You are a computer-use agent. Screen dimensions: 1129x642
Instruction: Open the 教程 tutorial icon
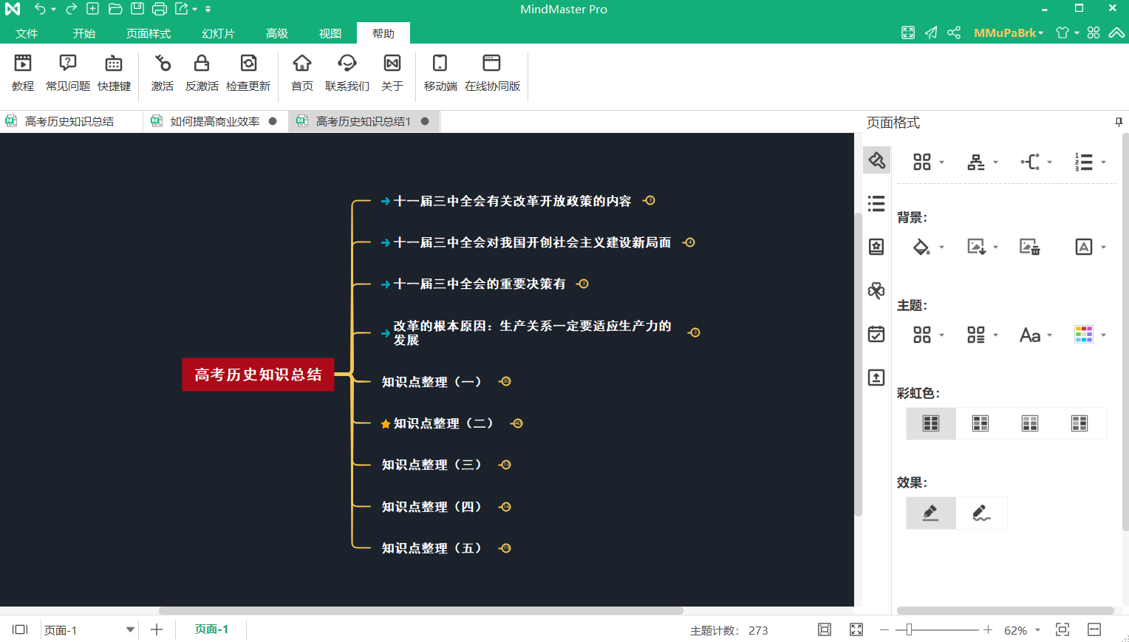pyautogui.click(x=23, y=72)
